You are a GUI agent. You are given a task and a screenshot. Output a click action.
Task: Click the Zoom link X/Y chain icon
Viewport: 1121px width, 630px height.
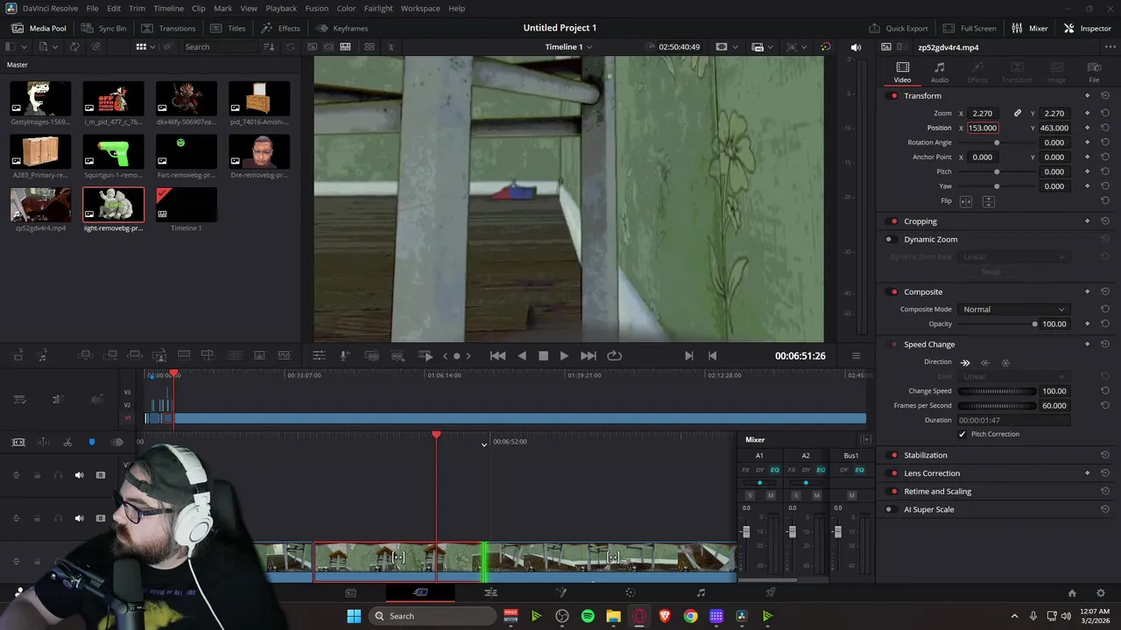point(1018,113)
